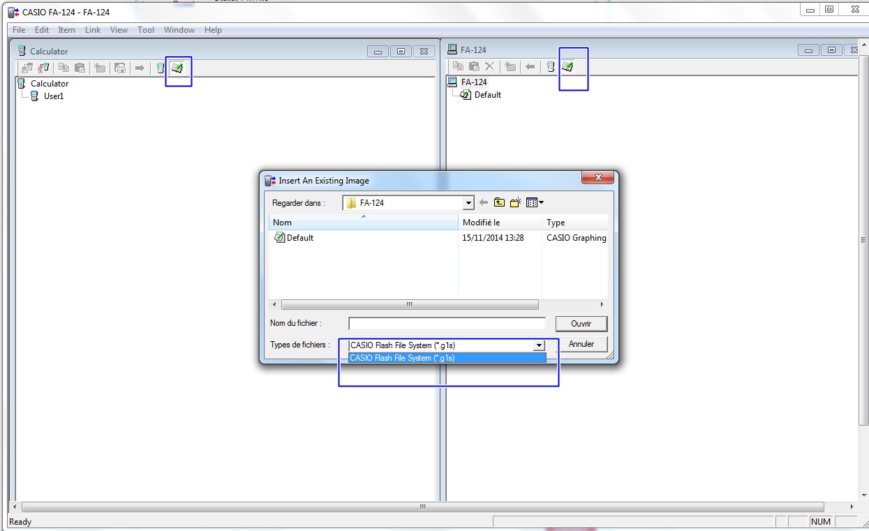Maximize the Calculator child window
The image size is (869, 531).
pos(401,51)
